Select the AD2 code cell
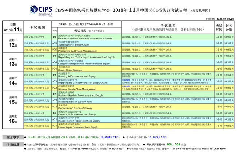 coord(54,100)
